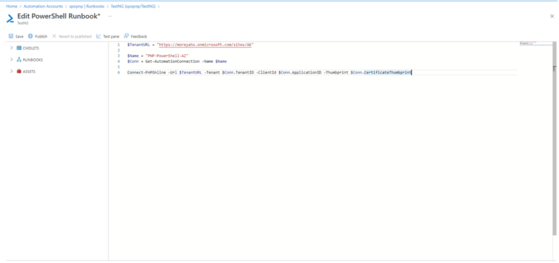
Task: Click the Save disk icon
Action: tap(11, 36)
